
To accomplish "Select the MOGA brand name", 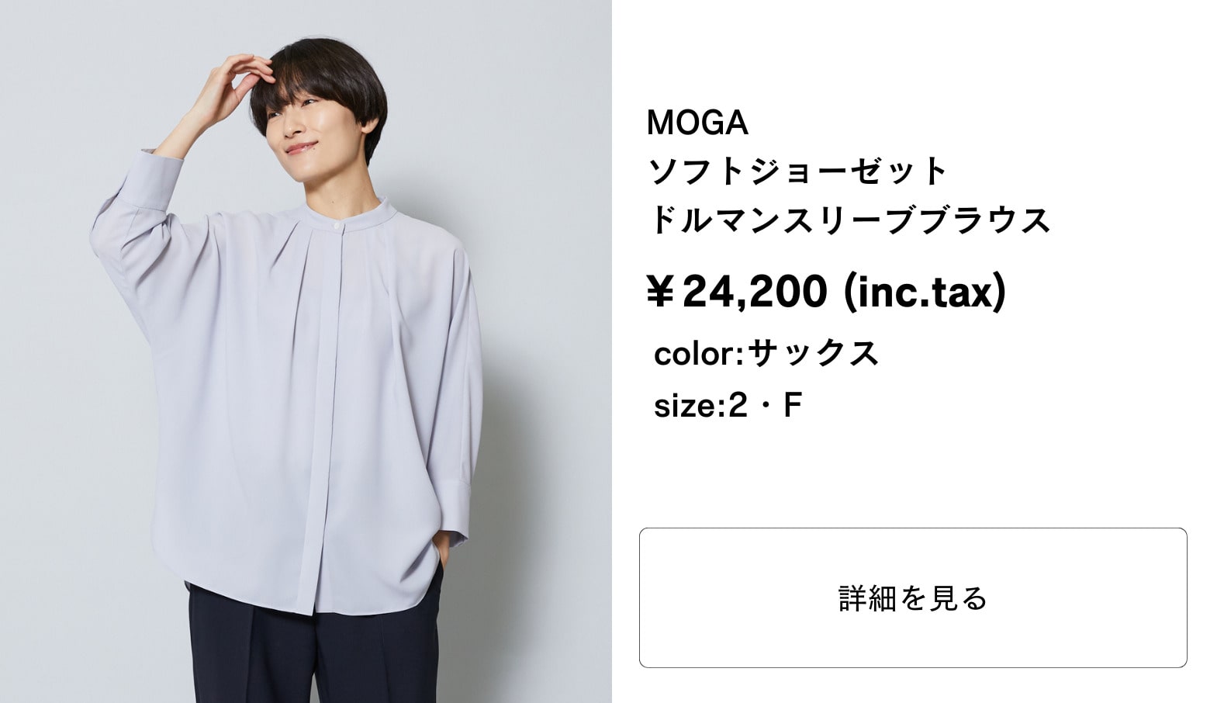I will (x=697, y=123).
